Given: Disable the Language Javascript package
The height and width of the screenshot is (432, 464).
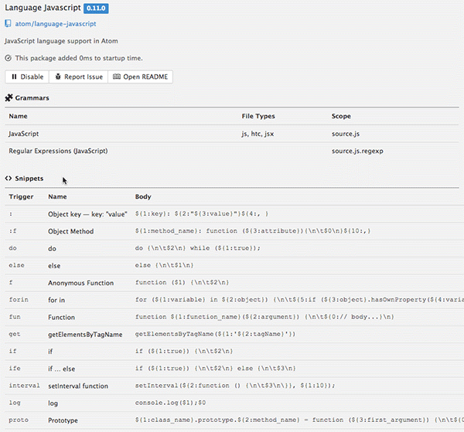Looking at the screenshot, I should tap(27, 77).
